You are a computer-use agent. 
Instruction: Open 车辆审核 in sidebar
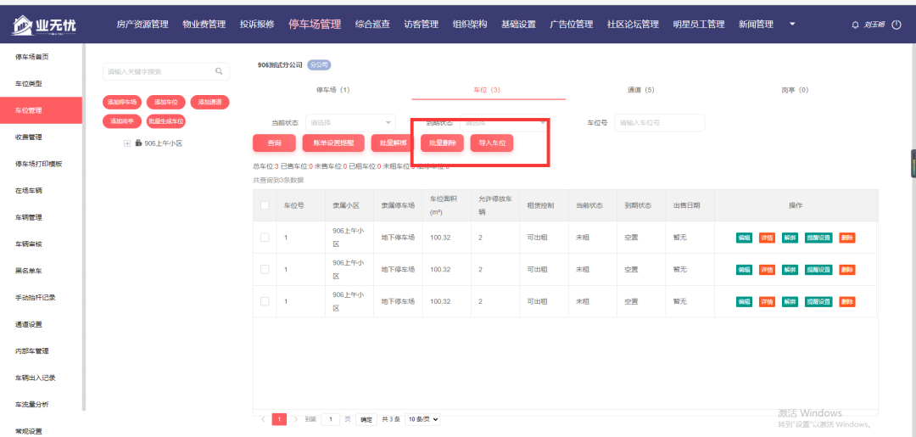(x=29, y=244)
